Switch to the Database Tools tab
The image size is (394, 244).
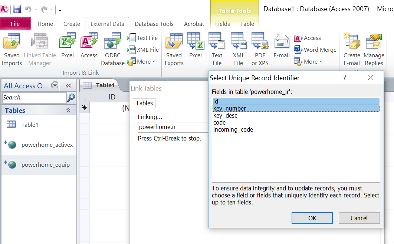click(154, 24)
